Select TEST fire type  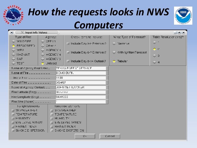pos(13,63)
